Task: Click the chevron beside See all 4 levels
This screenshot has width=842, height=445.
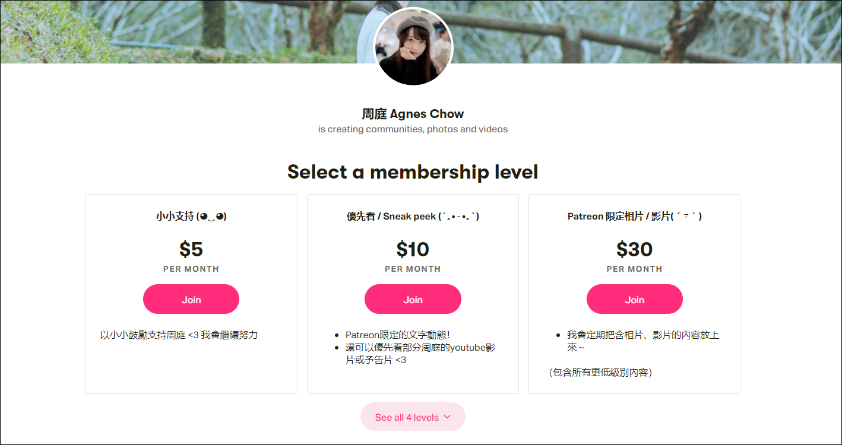Action: 447,417
